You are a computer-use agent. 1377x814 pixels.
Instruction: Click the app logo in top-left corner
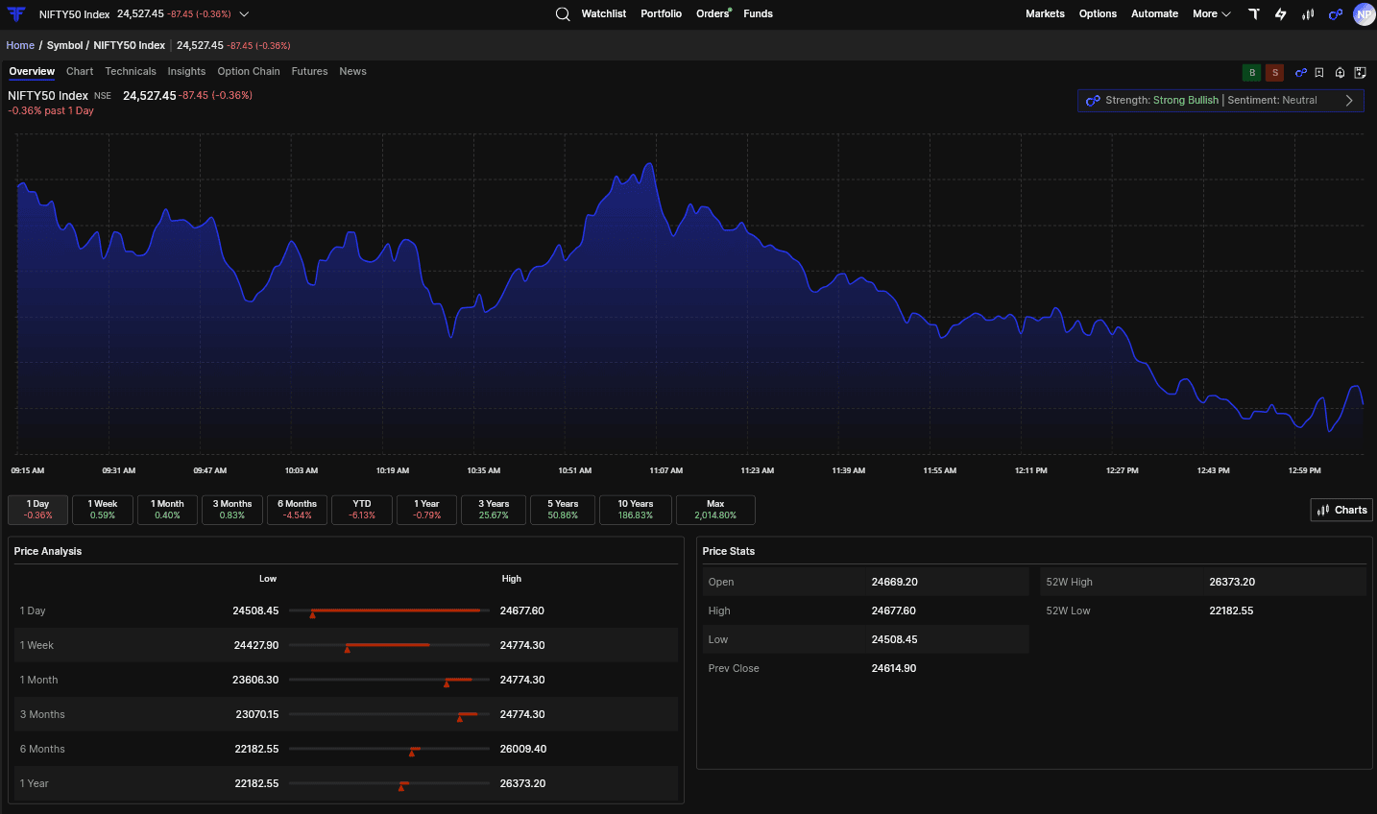(16, 14)
